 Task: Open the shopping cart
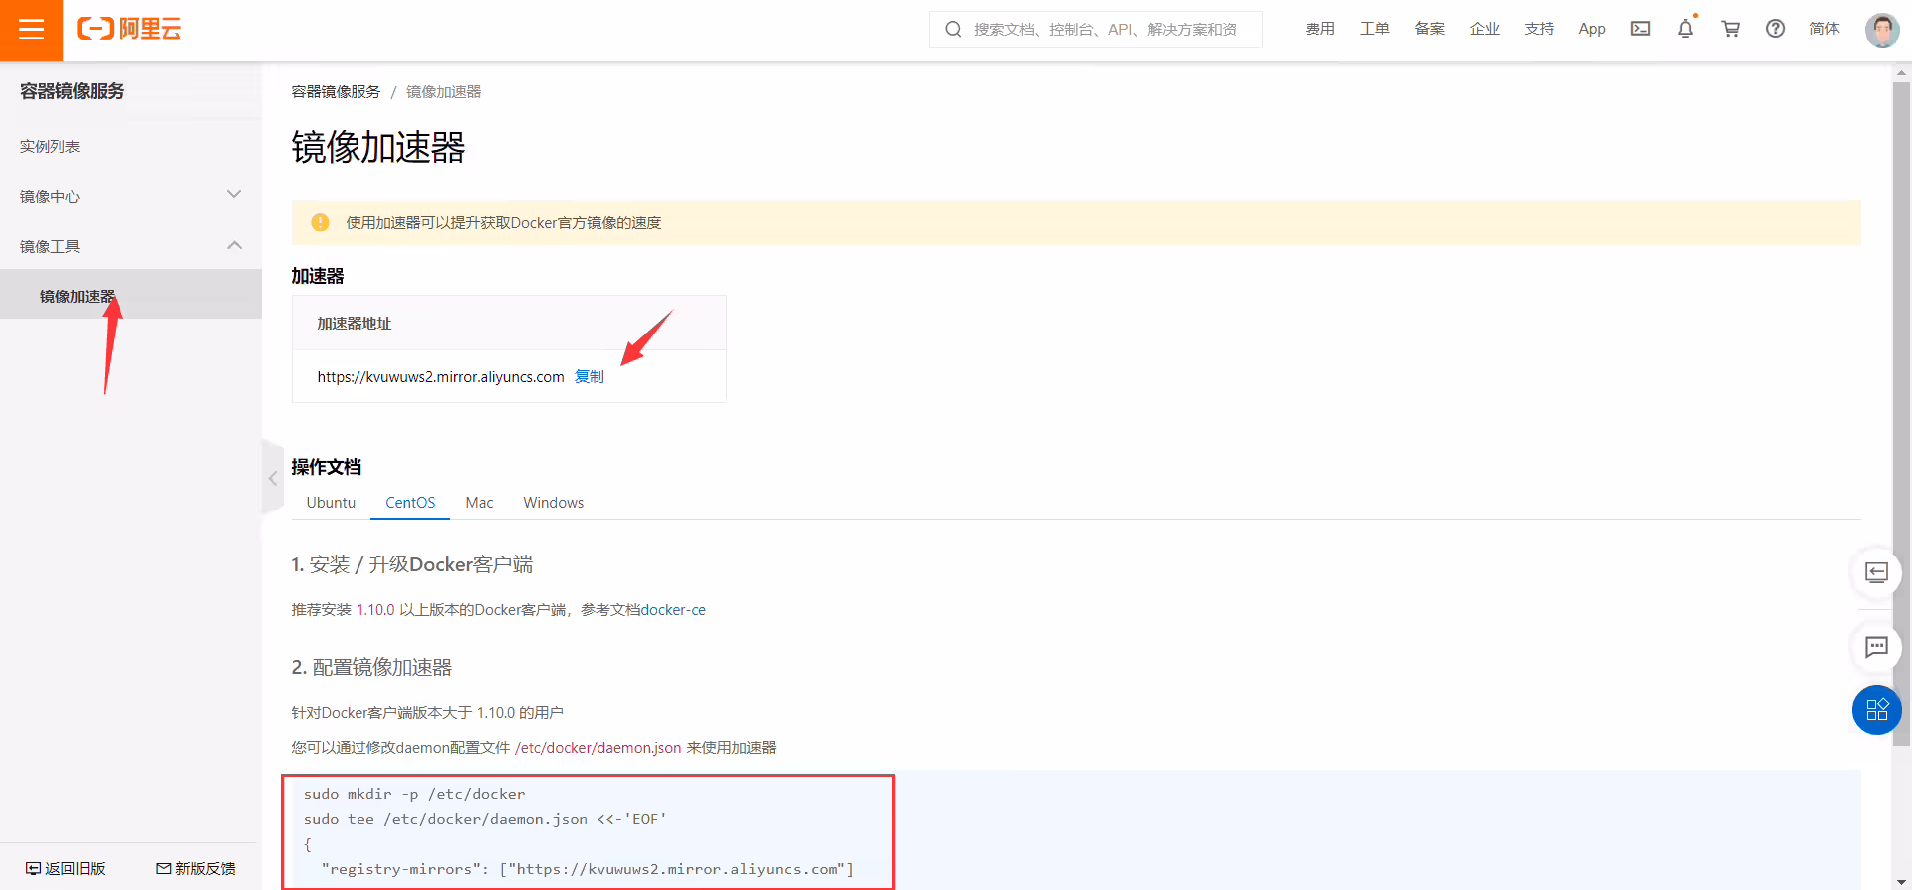pos(1731,29)
